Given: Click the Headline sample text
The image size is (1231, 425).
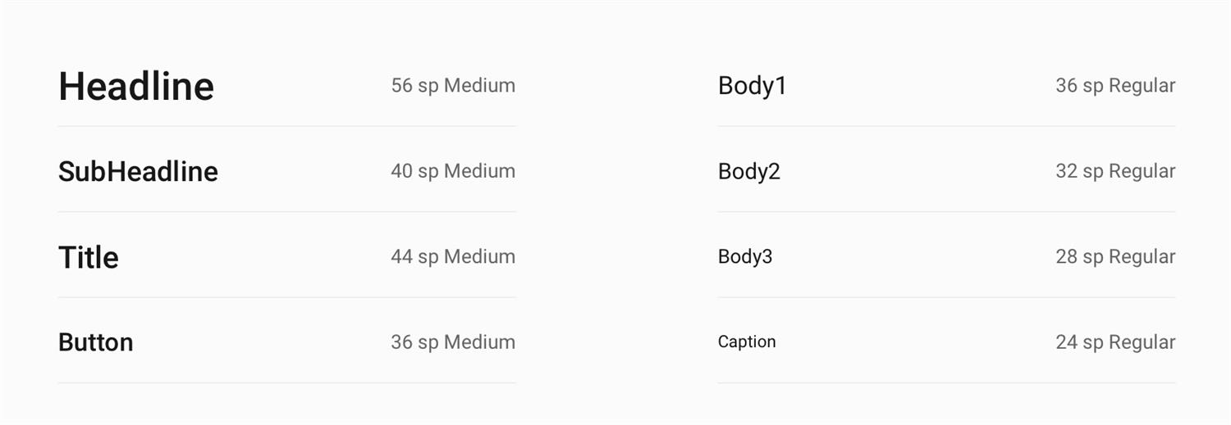Looking at the screenshot, I should point(136,86).
